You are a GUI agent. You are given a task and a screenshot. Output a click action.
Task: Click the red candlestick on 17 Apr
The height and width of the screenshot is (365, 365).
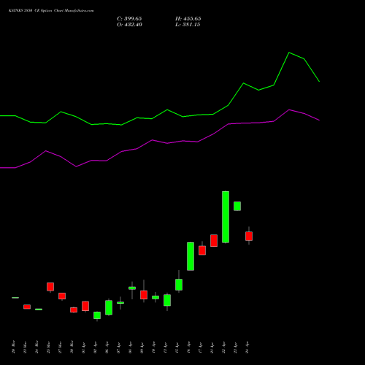(x=202, y=250)
